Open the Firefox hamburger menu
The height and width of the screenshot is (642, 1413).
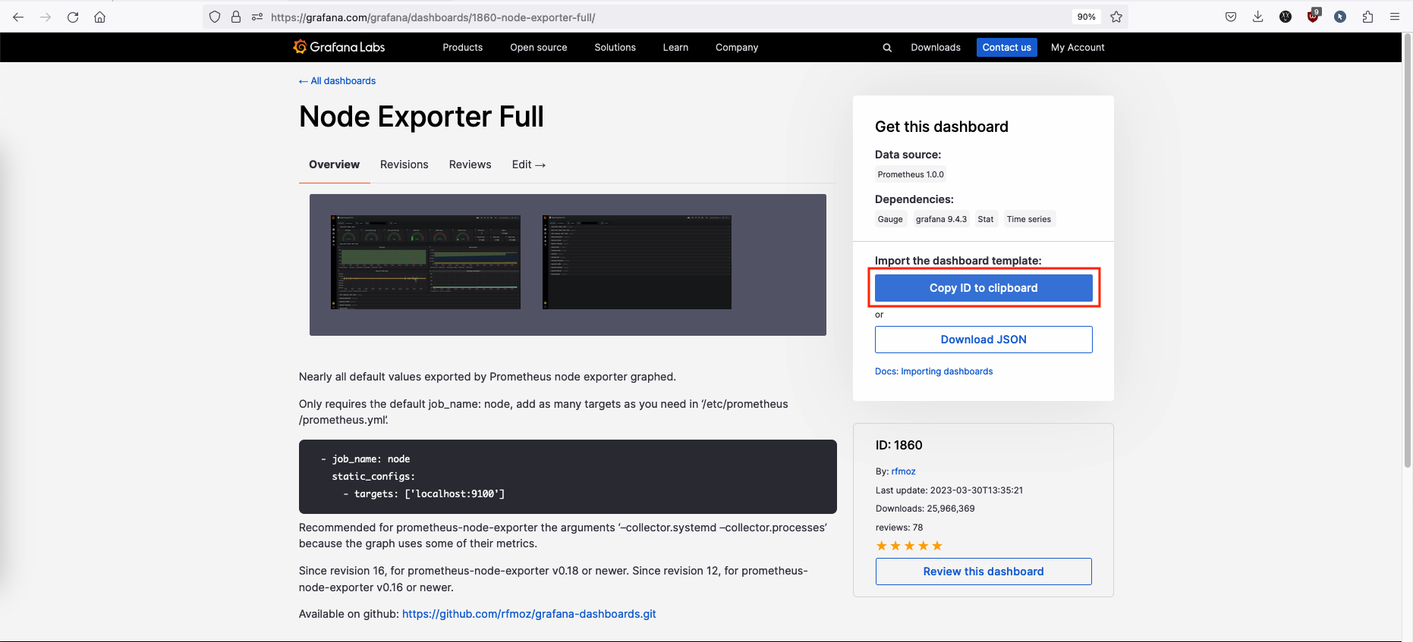pos(1395,17)
